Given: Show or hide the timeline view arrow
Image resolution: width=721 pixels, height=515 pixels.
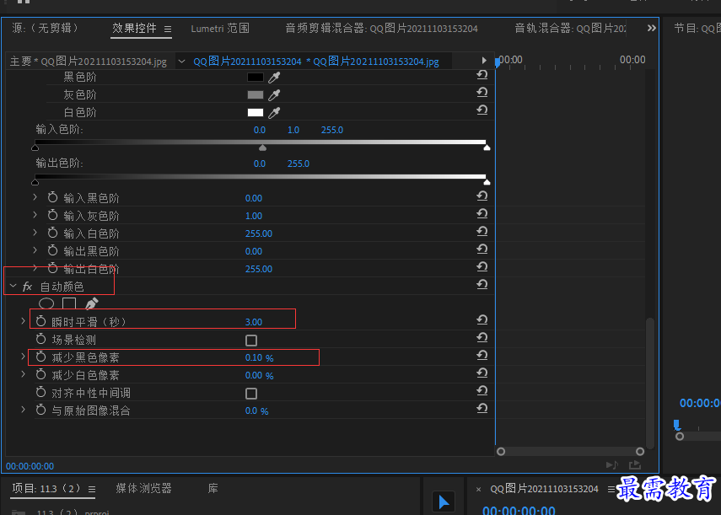Looking at the screenshot, I should tap(484, 60).
